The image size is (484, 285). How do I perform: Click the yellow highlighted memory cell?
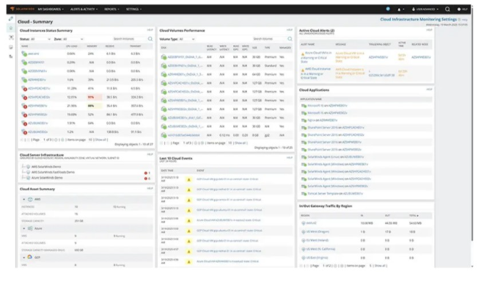pyautogui.click(x=95, y=106)
